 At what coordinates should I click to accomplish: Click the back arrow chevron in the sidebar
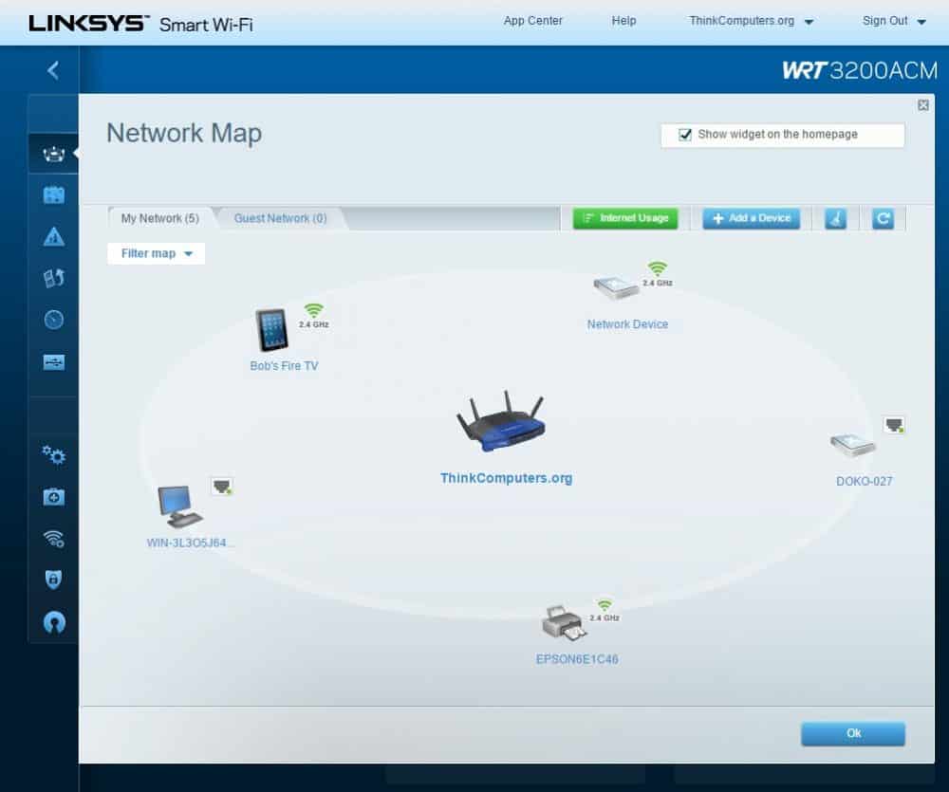[x=53, y=70]
